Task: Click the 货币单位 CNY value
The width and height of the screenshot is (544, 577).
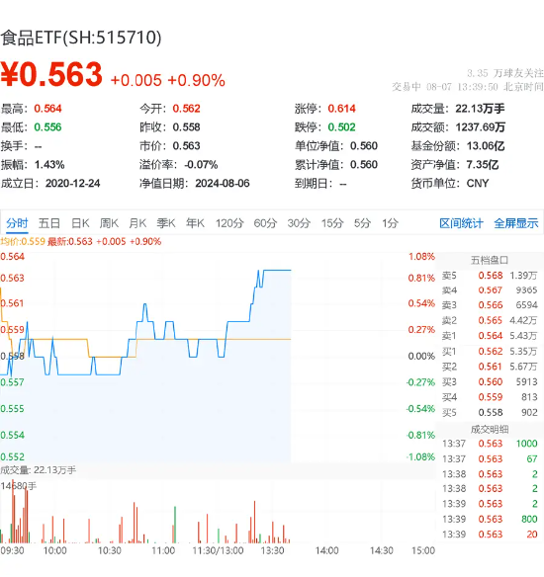Action: pos(478,183)
